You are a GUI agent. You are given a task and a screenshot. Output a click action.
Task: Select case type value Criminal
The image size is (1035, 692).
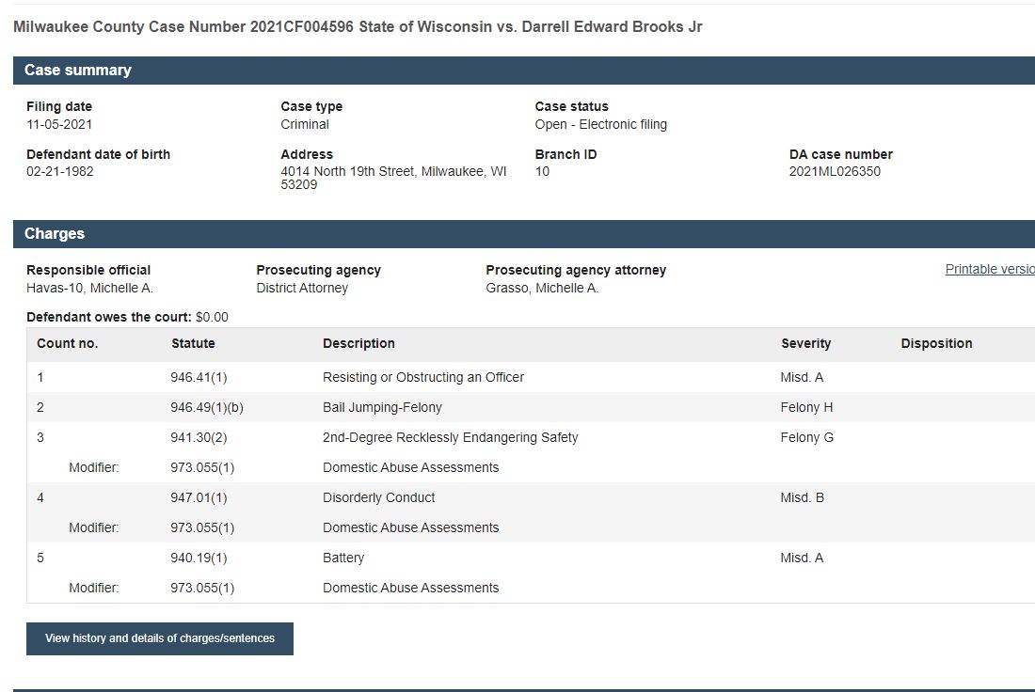tap(305, 124)
